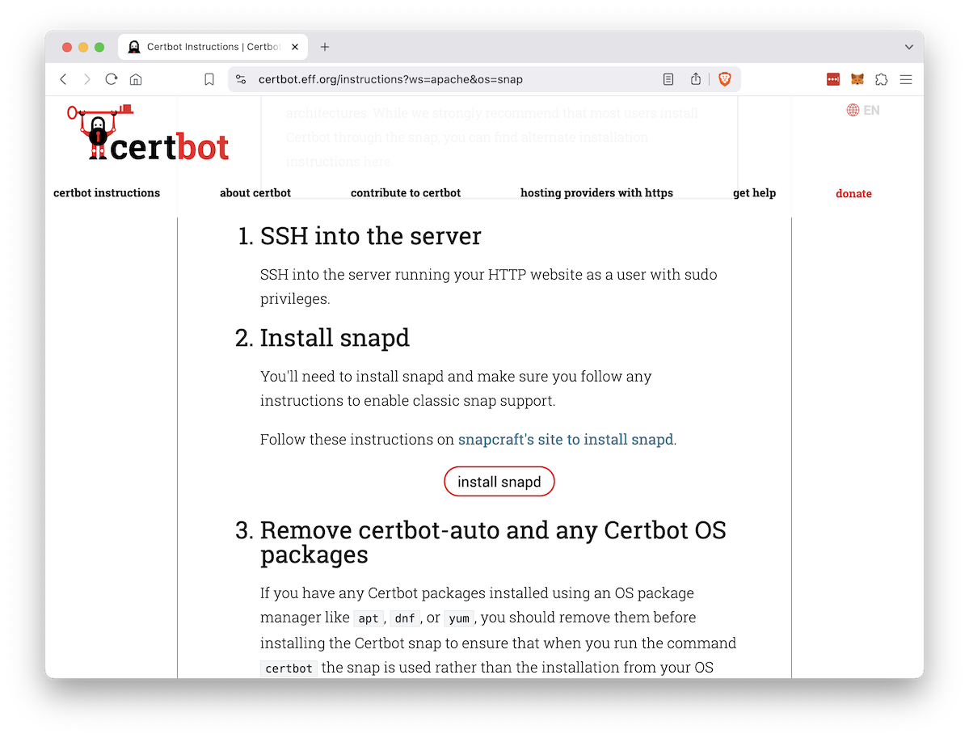The image size is (969, 738).
Task: Click the apt code snippet
Action: [369, 618]
